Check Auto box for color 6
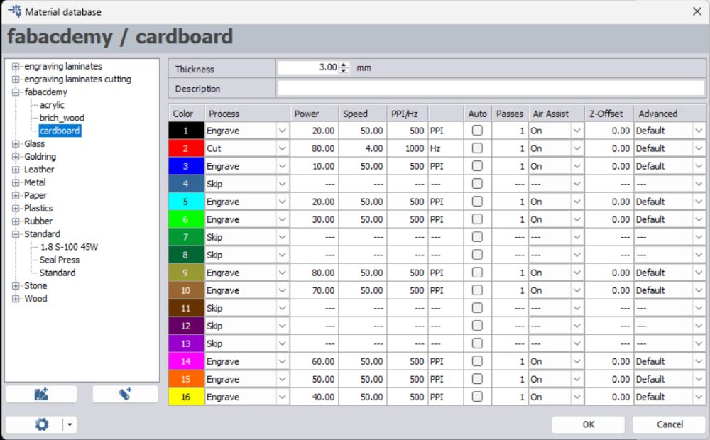This screenshot has height=440, width=710. point(477,219)
